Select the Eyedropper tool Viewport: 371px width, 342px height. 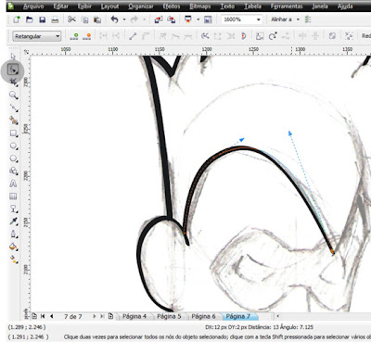coord(13,222)
